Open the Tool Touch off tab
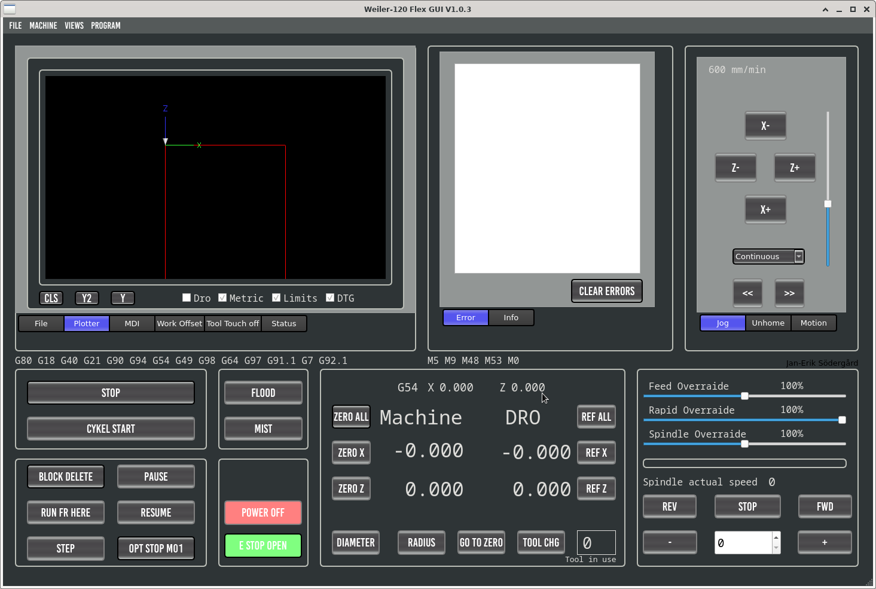 (233, 323)
